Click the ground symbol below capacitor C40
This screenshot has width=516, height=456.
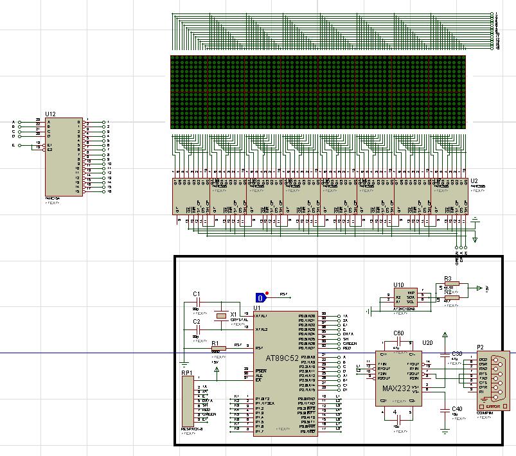coord(445,432)
